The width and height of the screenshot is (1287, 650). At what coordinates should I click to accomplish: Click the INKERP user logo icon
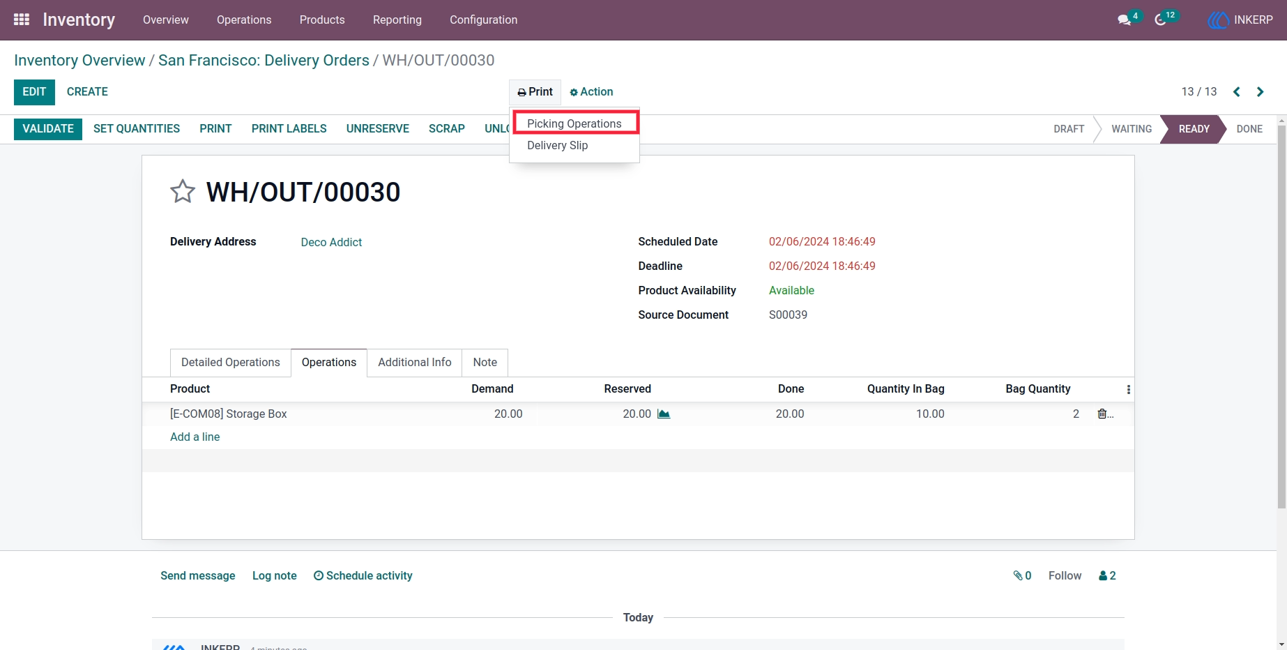click(1218, 20)
